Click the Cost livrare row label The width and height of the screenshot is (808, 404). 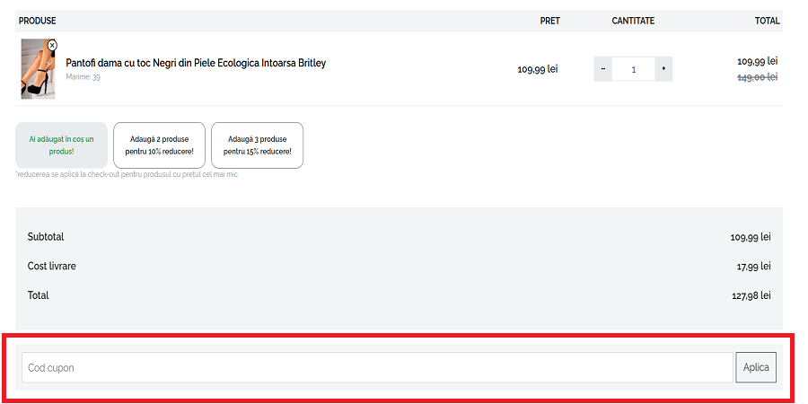tap(52, 267)
